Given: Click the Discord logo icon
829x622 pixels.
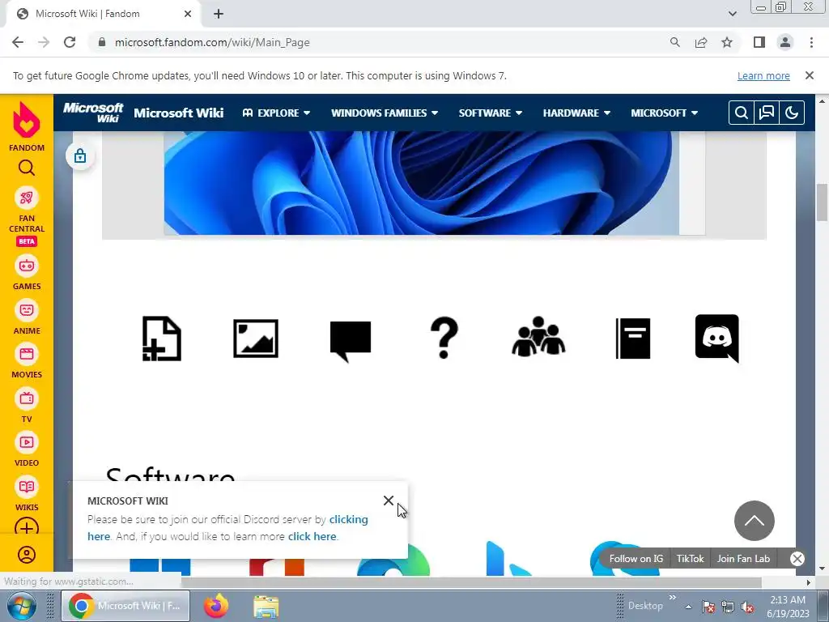Looking at the screenshot, I should pos(717,339).
